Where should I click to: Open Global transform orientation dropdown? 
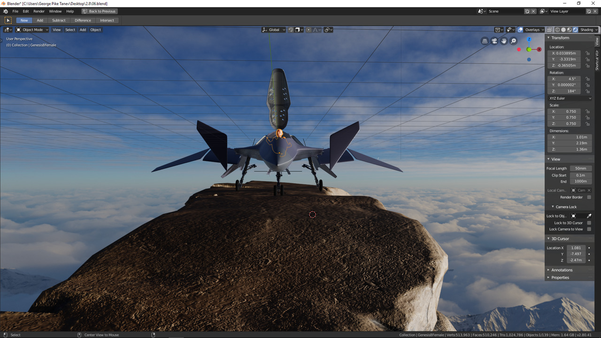pos(274,30)
